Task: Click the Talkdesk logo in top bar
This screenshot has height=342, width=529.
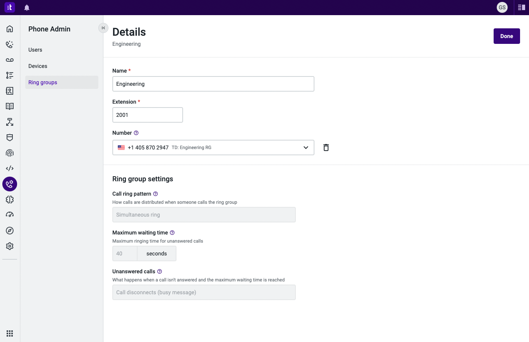Action: pyautogui.click(x=10, y=7)
